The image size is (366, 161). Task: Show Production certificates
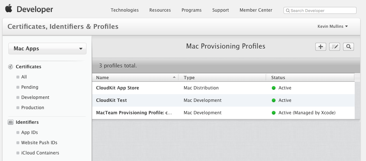click(32, 108)
